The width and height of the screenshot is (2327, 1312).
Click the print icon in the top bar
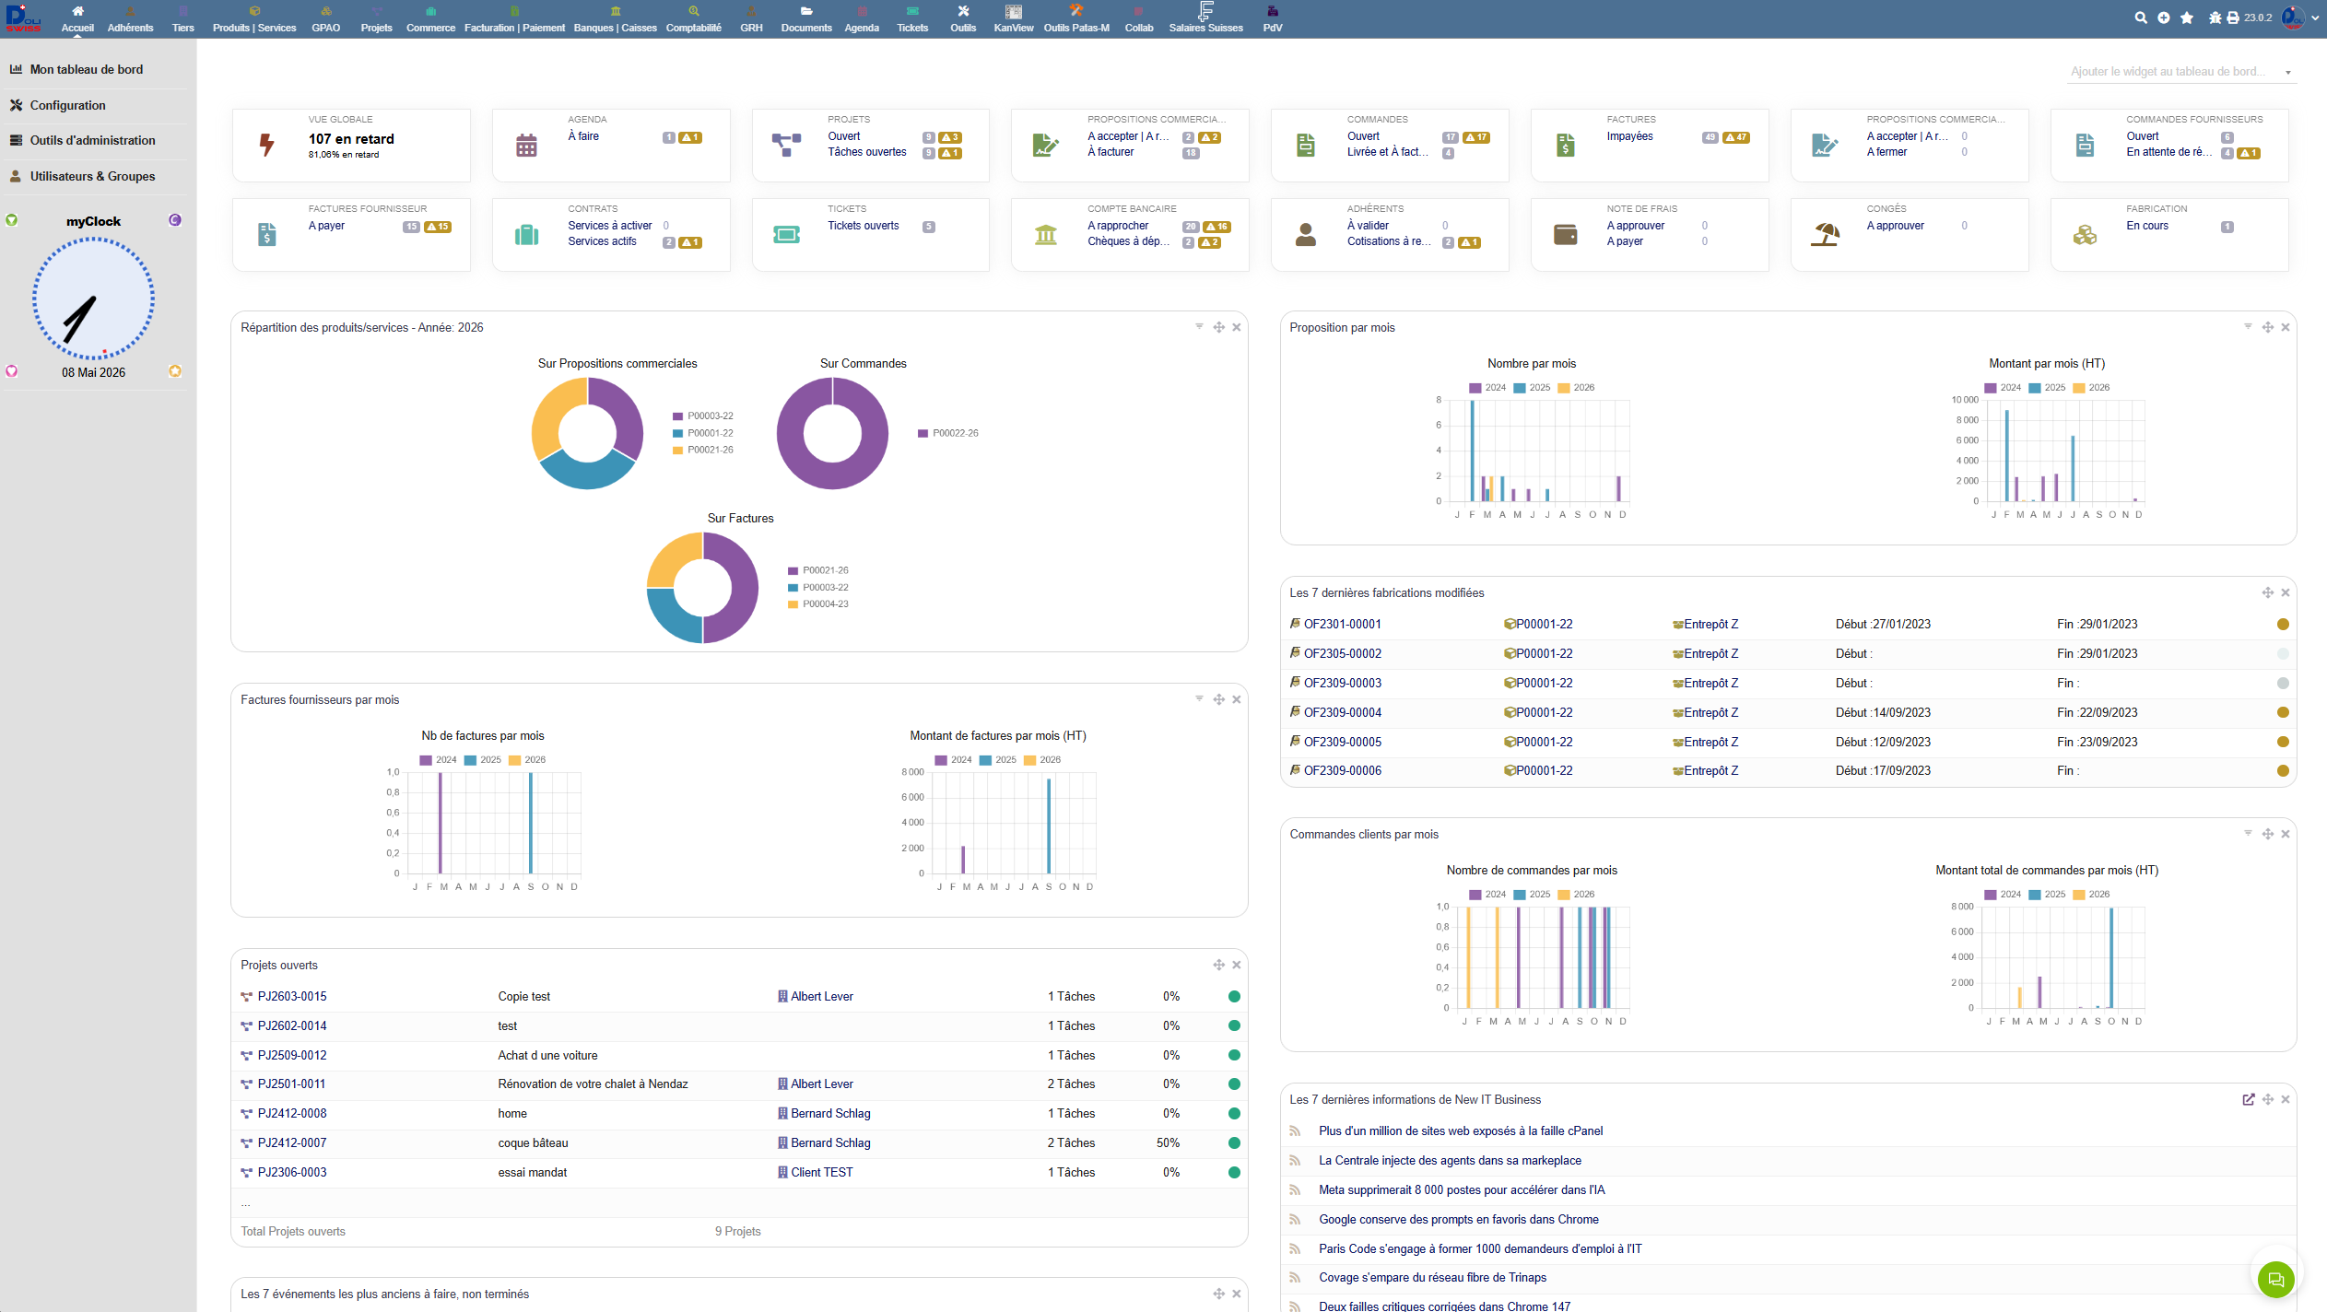(2232, 18)
